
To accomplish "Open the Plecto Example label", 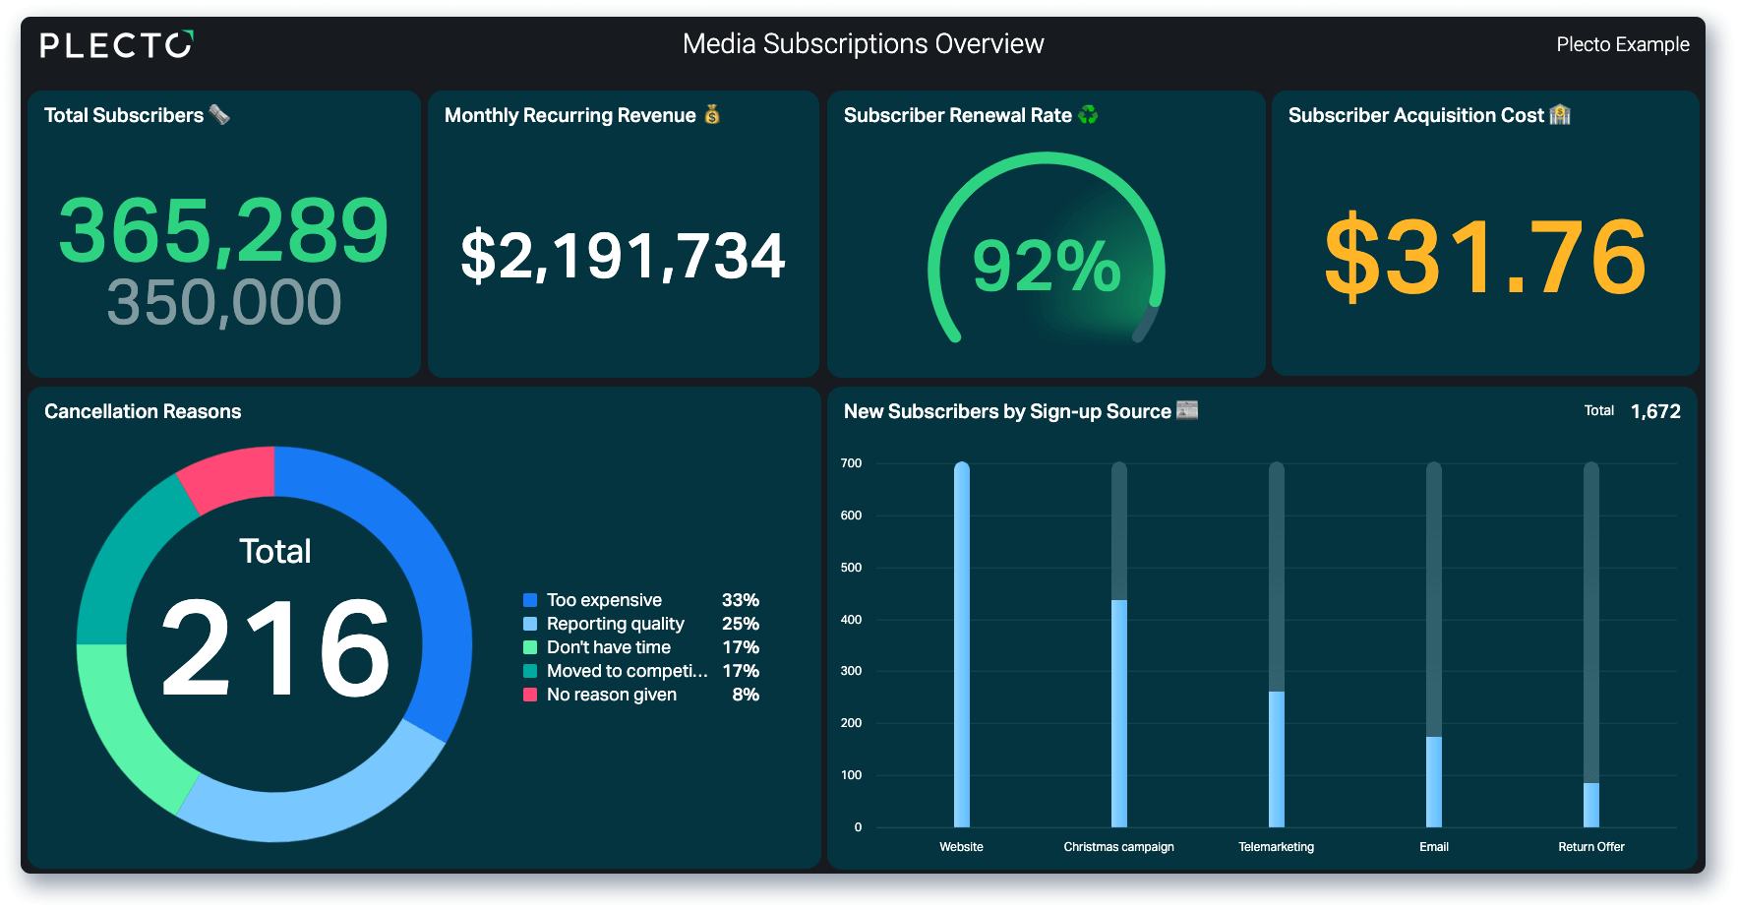I will point(1623,44).
